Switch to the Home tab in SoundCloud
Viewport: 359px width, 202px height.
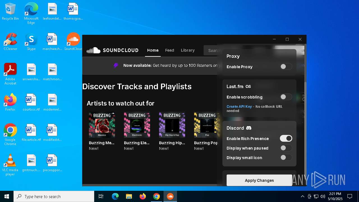(x=153, y=50)
